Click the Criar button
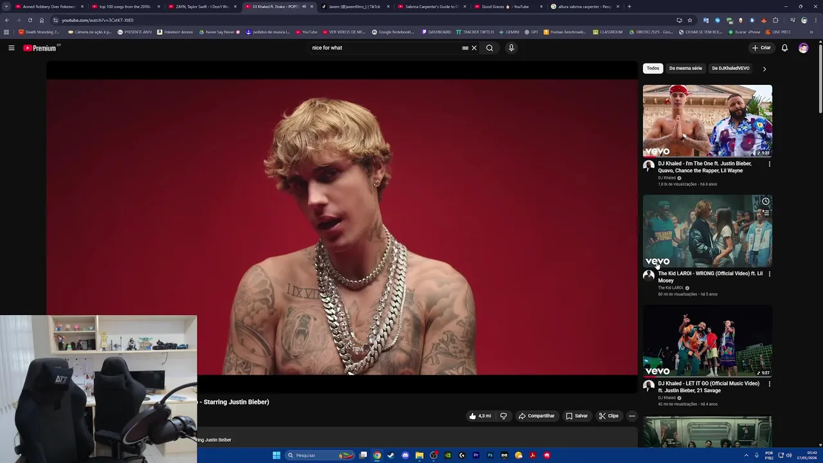 pos(761,48)
